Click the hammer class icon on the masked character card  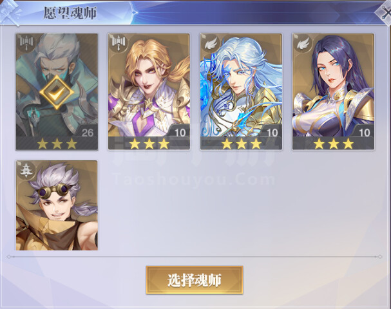click(26, 42)
